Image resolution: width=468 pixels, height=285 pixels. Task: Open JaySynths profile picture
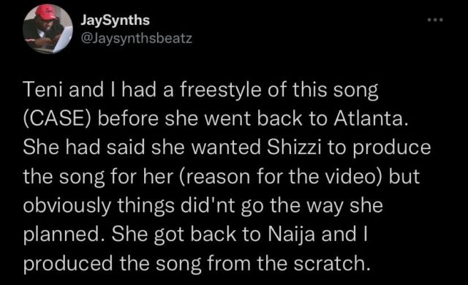pyautogui.click(x=48, y=29)
